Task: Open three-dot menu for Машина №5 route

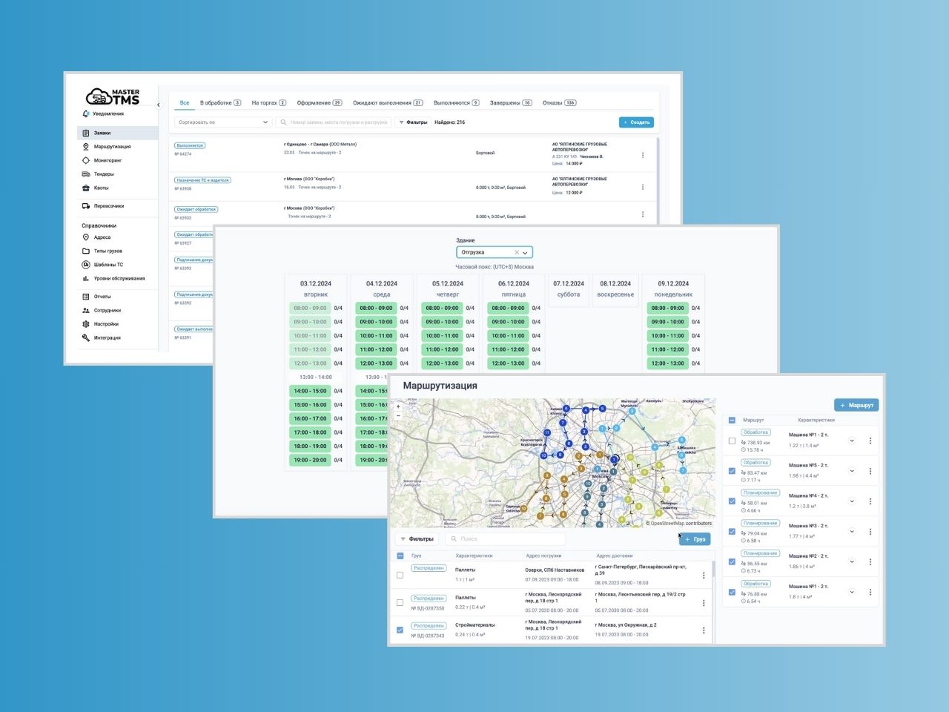Action: point(870,471)
